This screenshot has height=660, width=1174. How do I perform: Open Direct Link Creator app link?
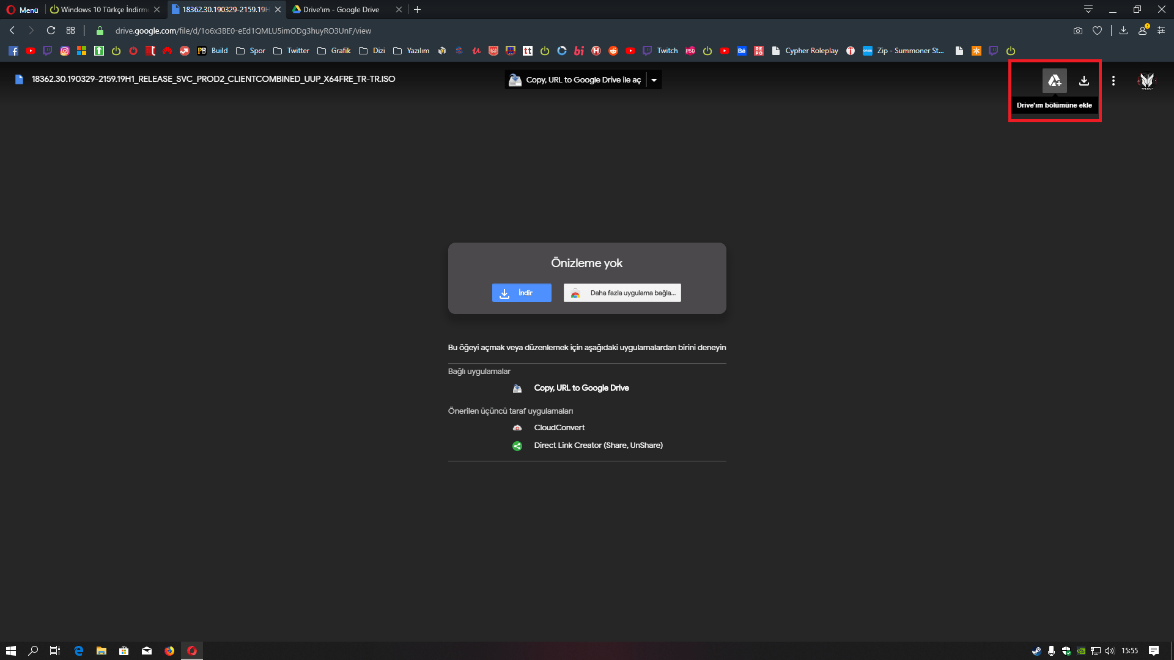point(597,446)
